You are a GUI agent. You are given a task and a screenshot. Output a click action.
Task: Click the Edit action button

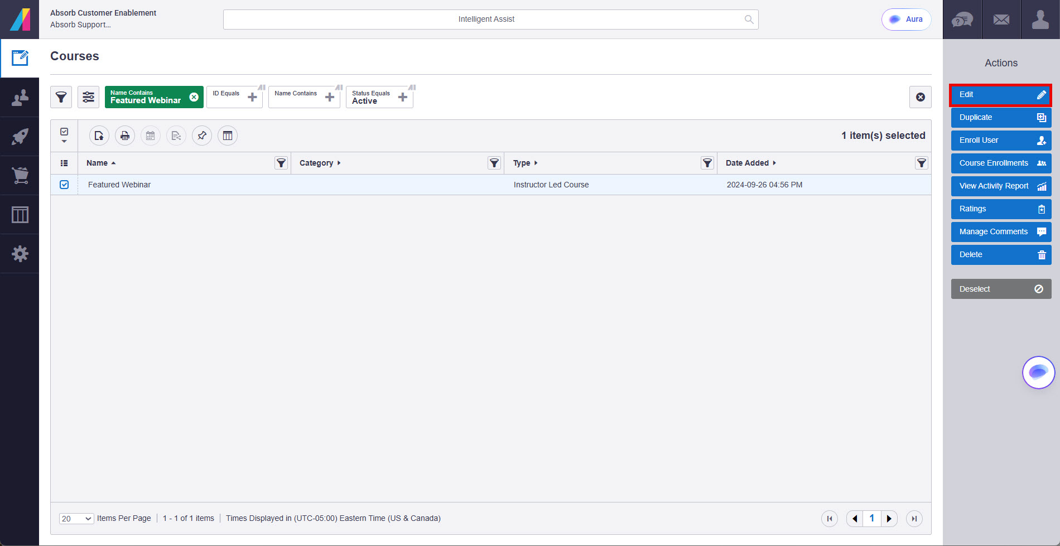(1001, 95)
